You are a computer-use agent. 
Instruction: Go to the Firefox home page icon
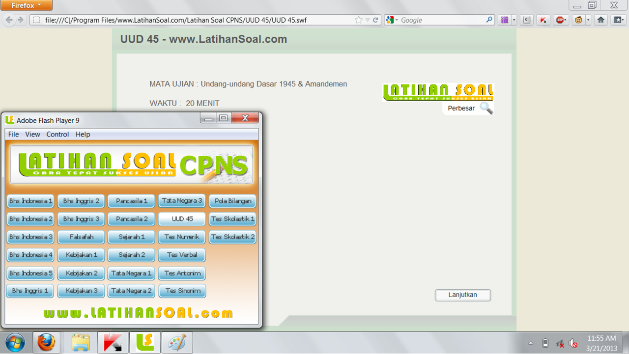tap(600, 20)
